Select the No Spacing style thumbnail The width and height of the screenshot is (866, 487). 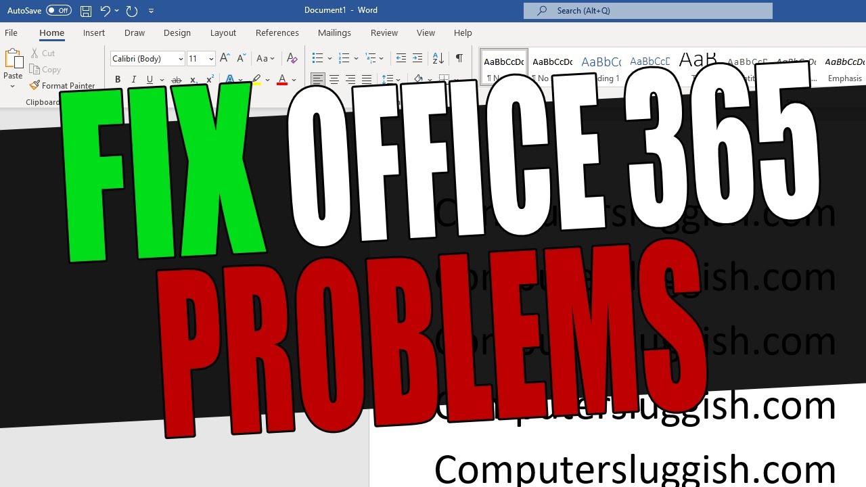point(552,68)
